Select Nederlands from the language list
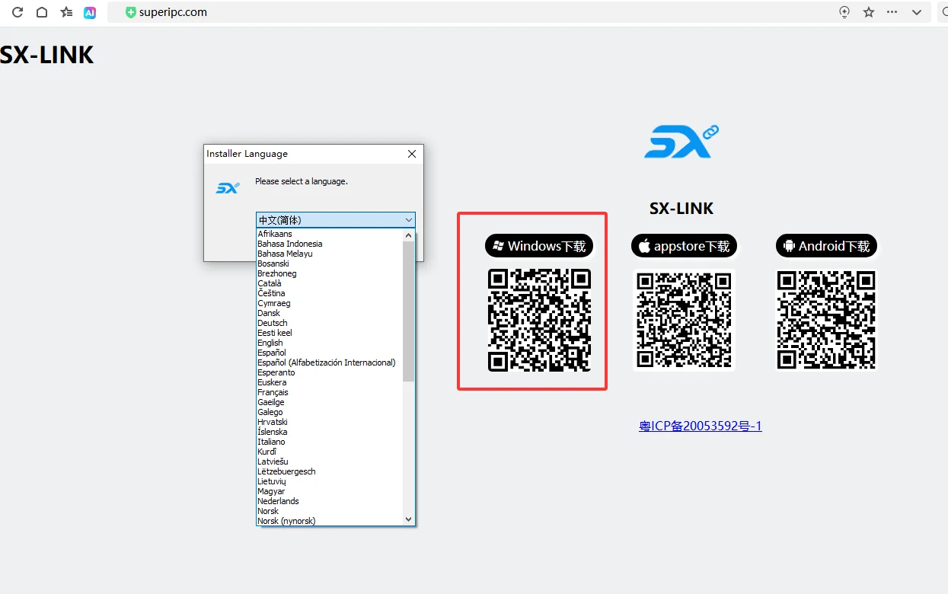Screen dimensions: 948x594 pos(329,501)
